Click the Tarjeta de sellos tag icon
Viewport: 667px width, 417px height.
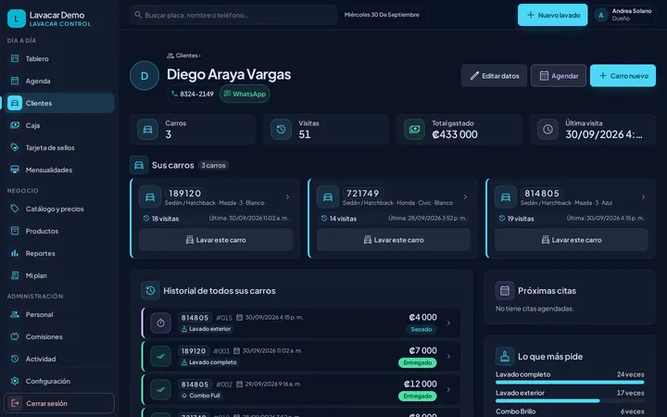tap(15, 147)
